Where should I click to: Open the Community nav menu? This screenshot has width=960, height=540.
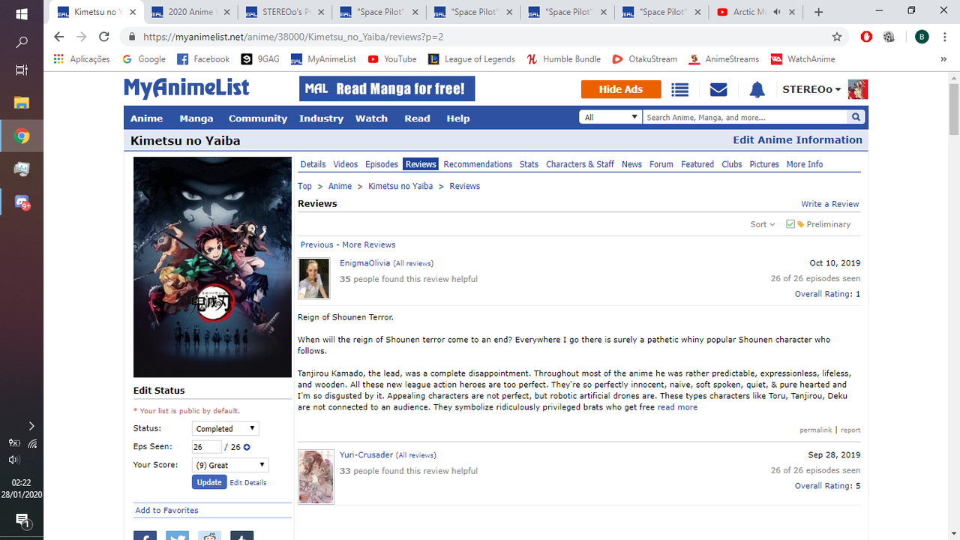point(258,118)
